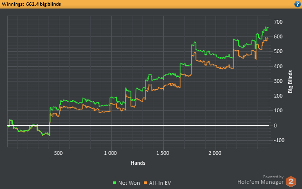Click the 300 big blinds axis label
The height and width of the screenshot is (189, 302).
[278, 81]
